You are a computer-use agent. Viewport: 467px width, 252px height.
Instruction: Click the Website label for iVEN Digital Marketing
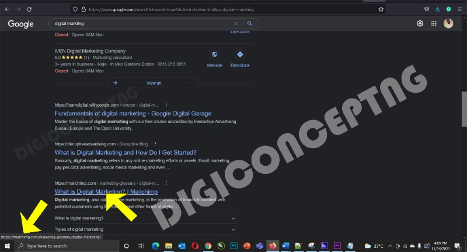tap(214, 65)
